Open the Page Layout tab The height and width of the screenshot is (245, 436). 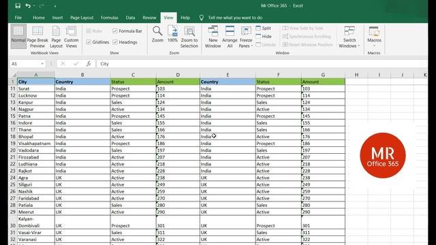82,18
